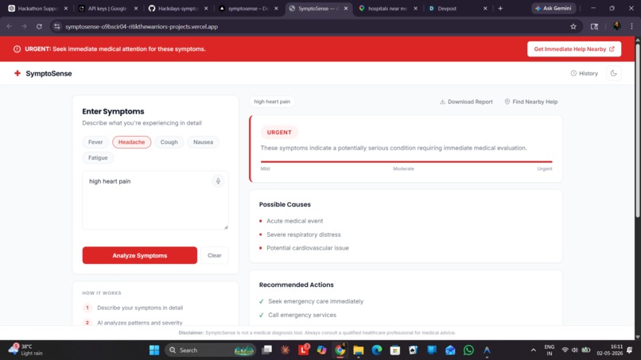Switch to the hospitals near me tab
Viewport: 641px width, 360px height.
(387, 8)
